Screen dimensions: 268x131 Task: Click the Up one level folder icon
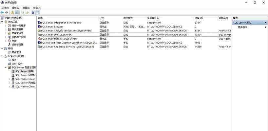click(x=12, y=12)
